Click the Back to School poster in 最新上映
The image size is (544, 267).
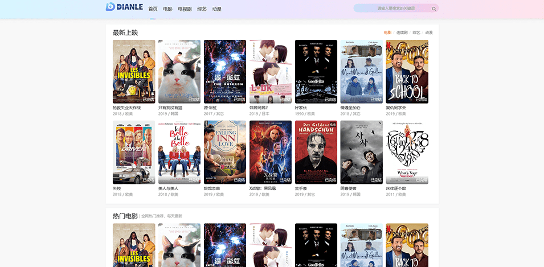coord(407,71)
